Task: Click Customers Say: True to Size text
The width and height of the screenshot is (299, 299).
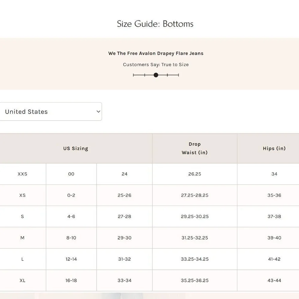Action: point(156,65)
